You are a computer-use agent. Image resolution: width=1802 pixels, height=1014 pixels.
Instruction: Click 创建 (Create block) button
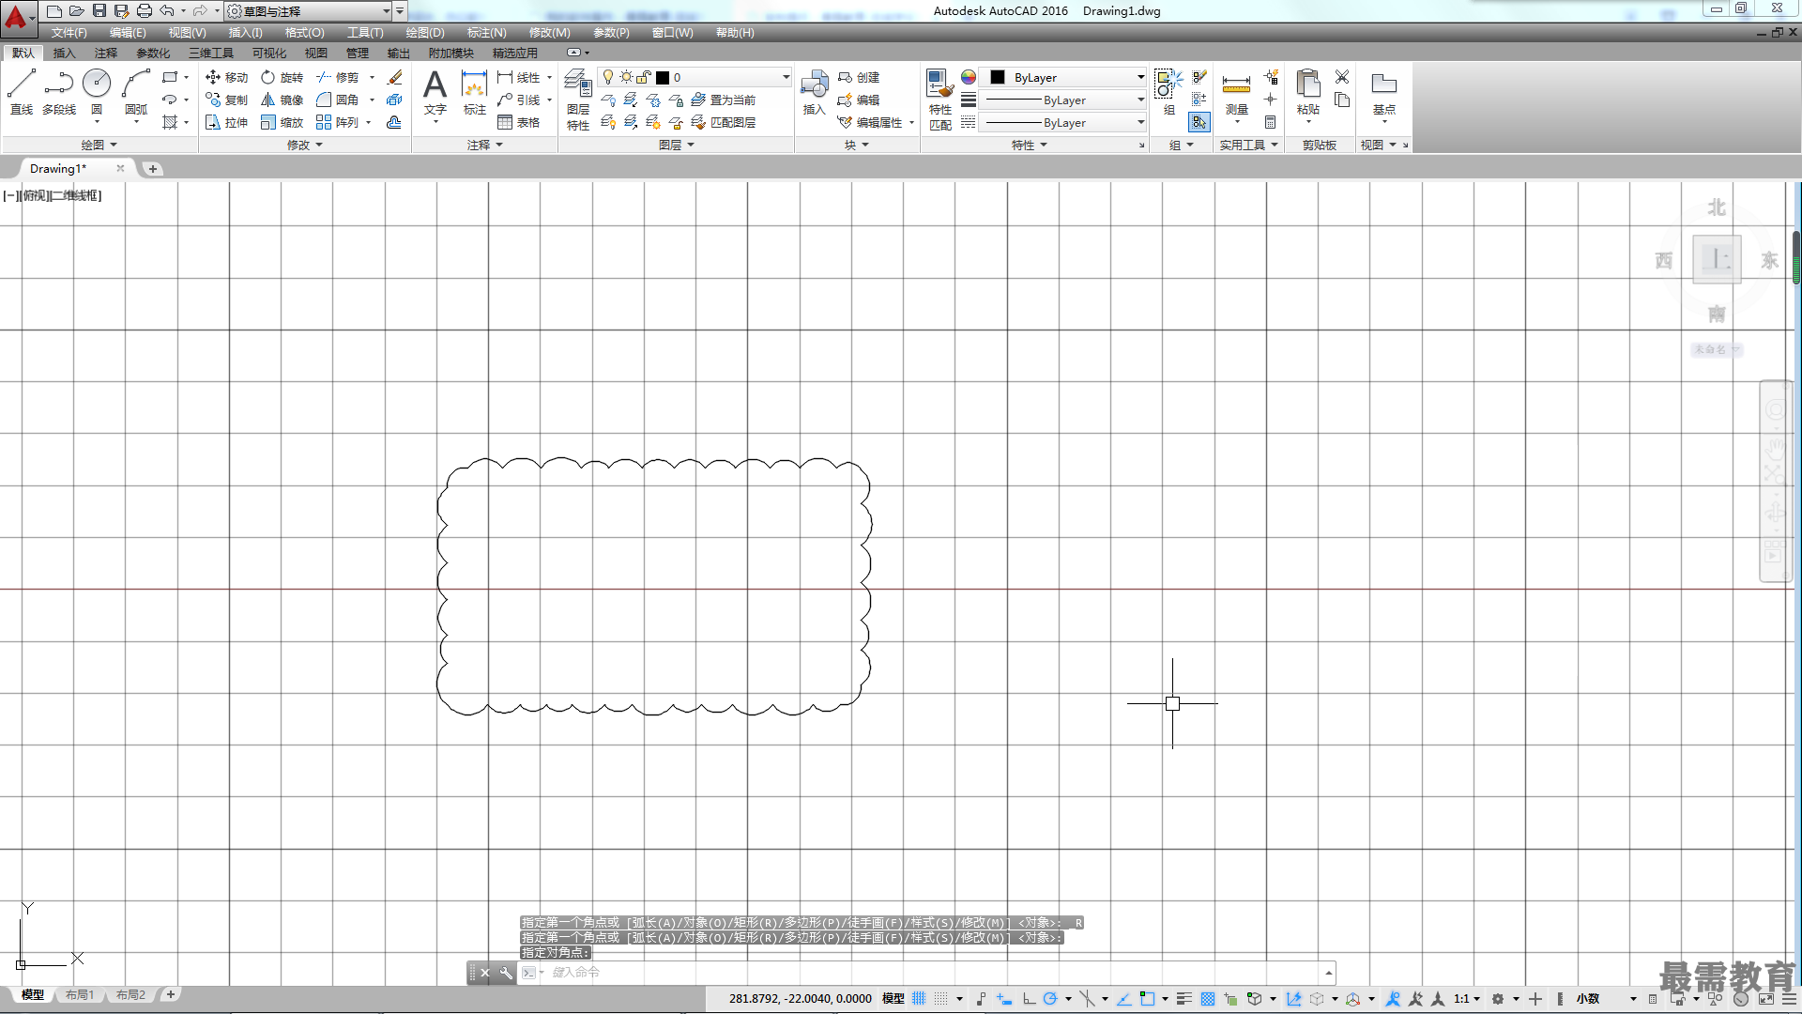pyautogui.click(x=859, y=77)
